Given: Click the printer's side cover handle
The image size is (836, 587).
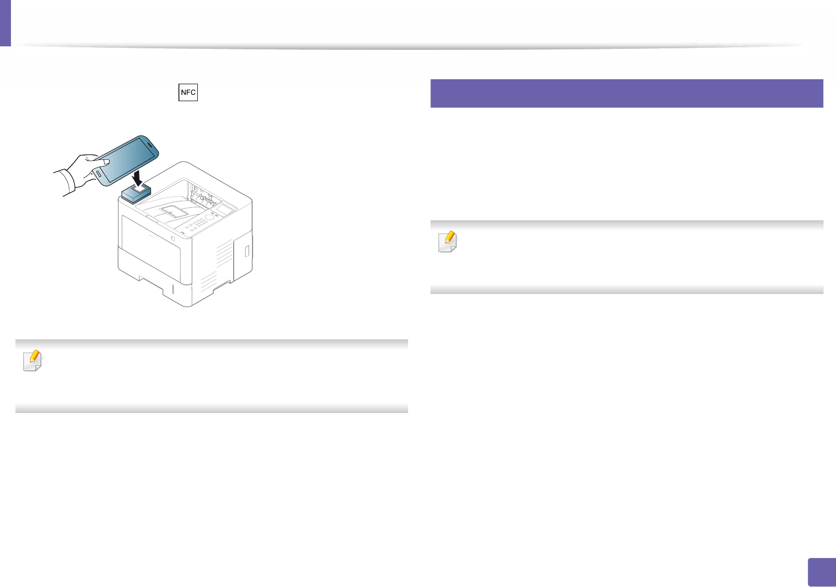Looking at the screenshot, I should click(x=246, y=251).
